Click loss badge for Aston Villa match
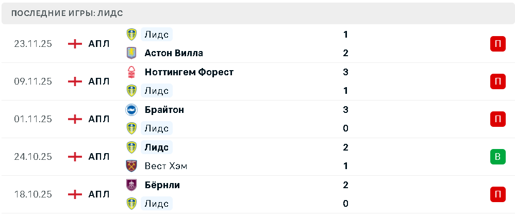This screenshot has height=215, width=515. tap(497, 44)
